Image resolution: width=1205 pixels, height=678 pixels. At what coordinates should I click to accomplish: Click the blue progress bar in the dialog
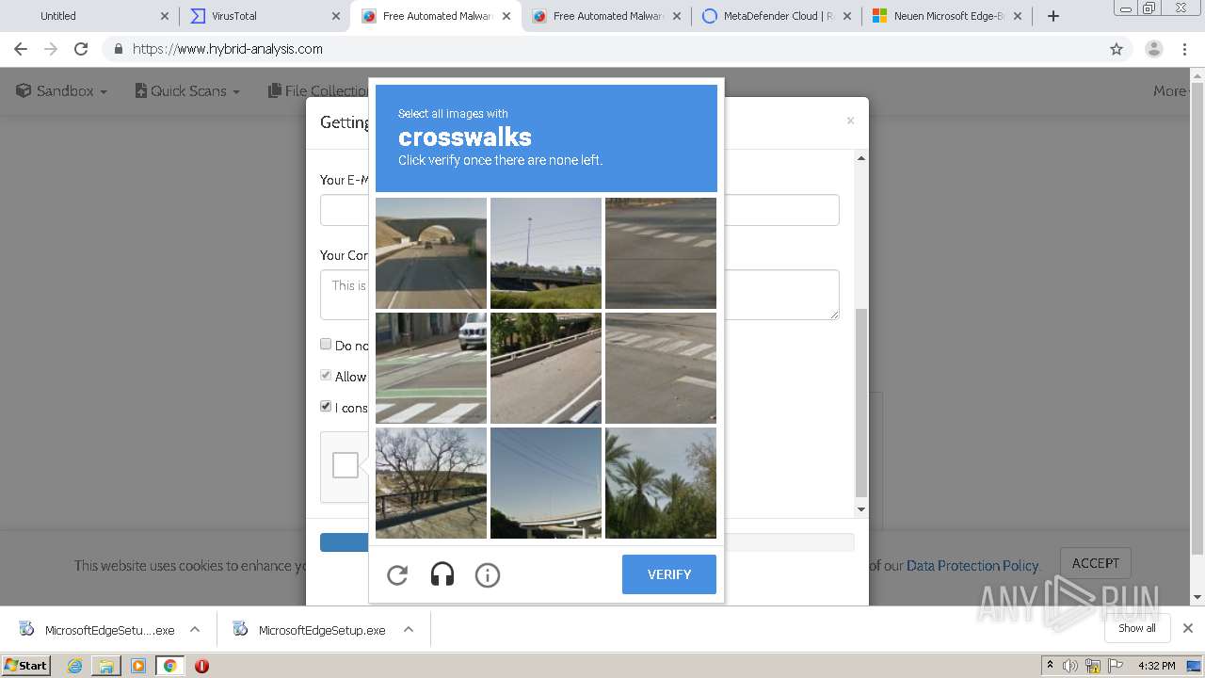(x=344, y=542)
